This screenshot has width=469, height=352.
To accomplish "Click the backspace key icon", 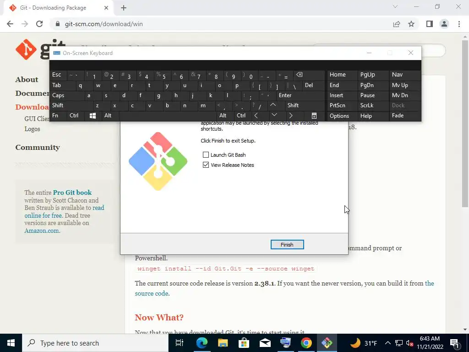I will pyautogui.click(x=309, y=75).
